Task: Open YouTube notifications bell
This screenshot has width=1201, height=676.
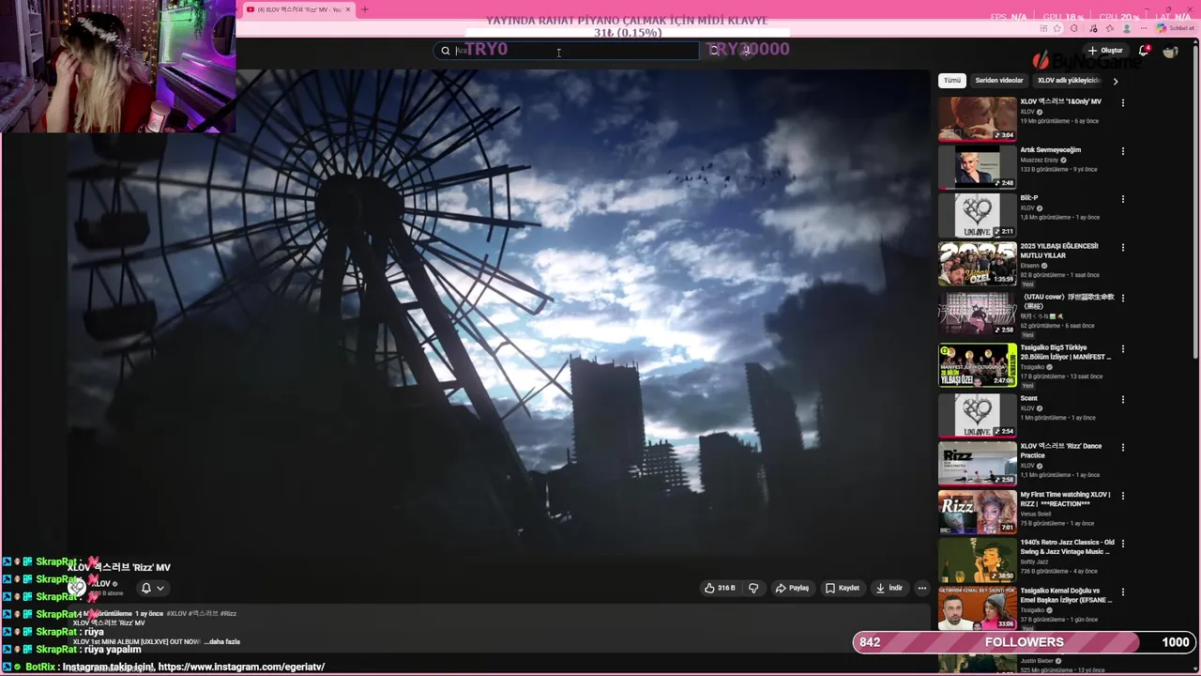Action: (x=1144, y=51)
